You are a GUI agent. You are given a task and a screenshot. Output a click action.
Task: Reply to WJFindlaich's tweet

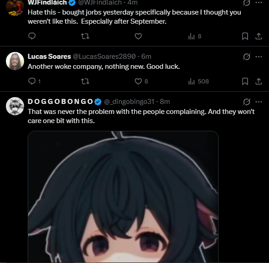point(32,36)
